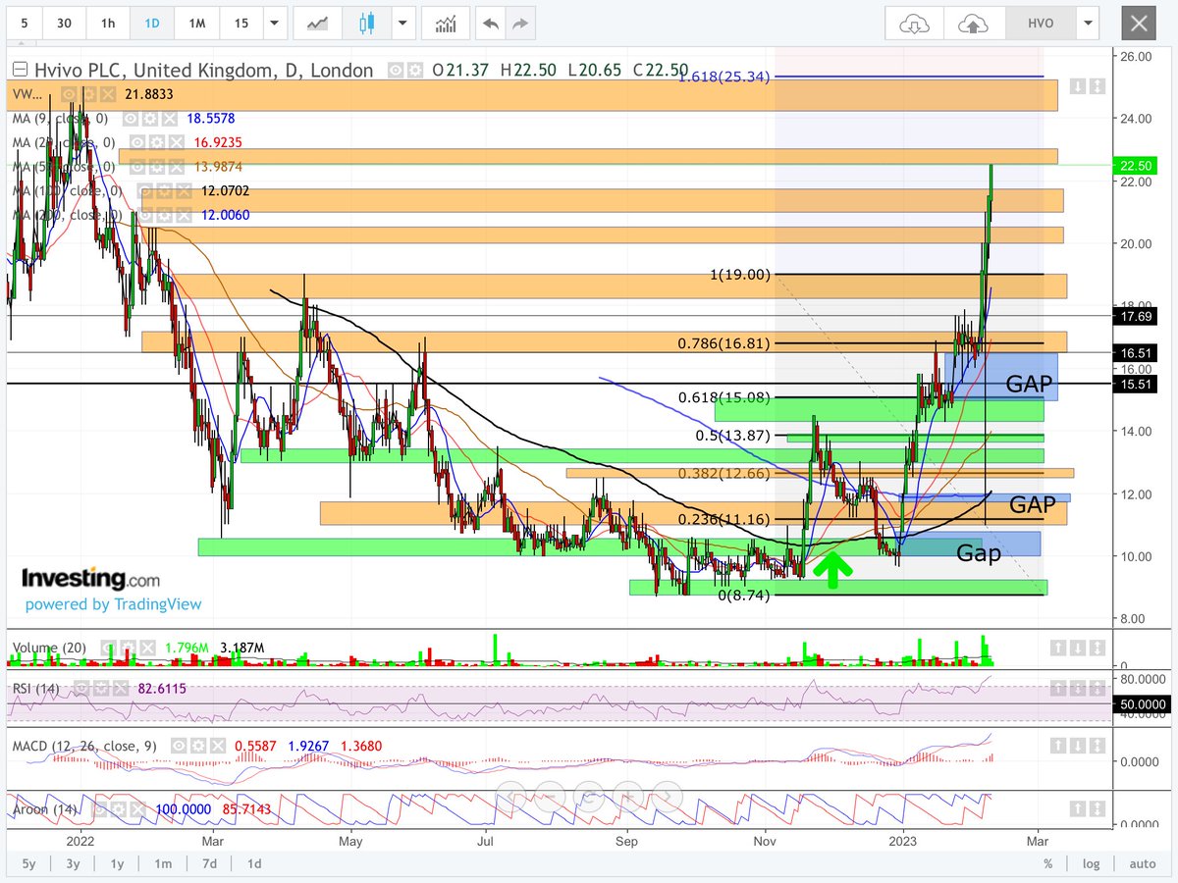Click the HVO layout name button

click(x=1039, y=24)
